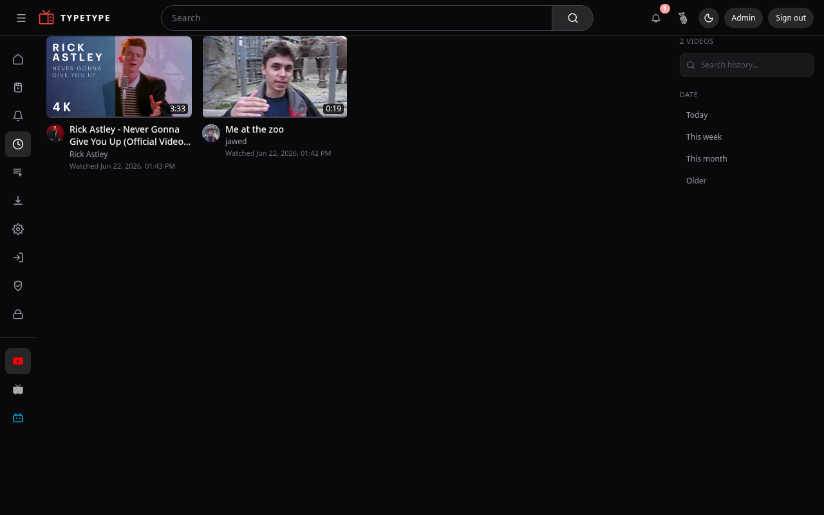Open the Rick Astley video thumbnail

[x=119, y=77]
